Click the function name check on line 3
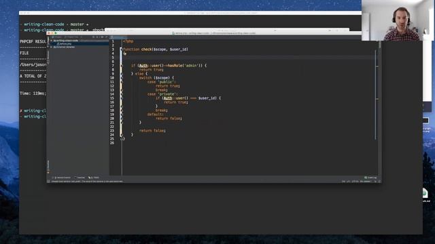 147,49
